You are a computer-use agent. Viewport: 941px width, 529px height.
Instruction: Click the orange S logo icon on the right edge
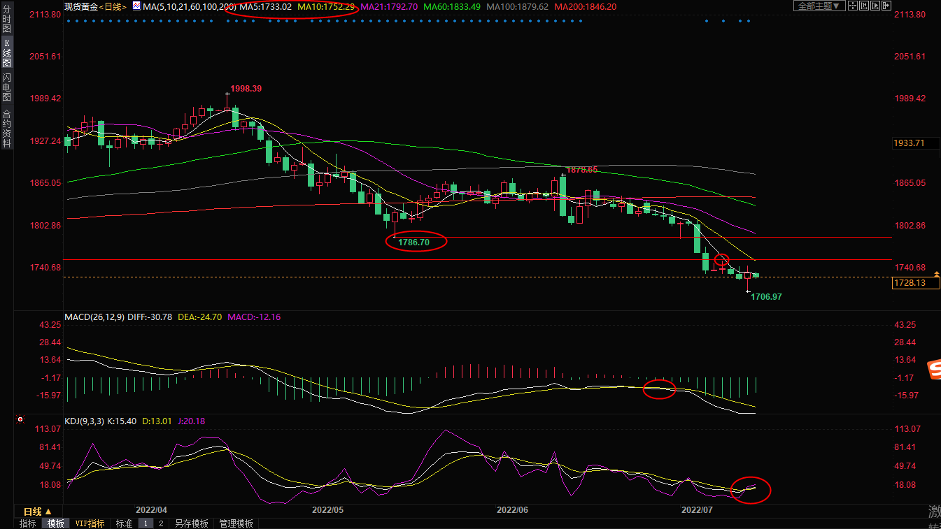pyautogui.click(x=934, y=370)
